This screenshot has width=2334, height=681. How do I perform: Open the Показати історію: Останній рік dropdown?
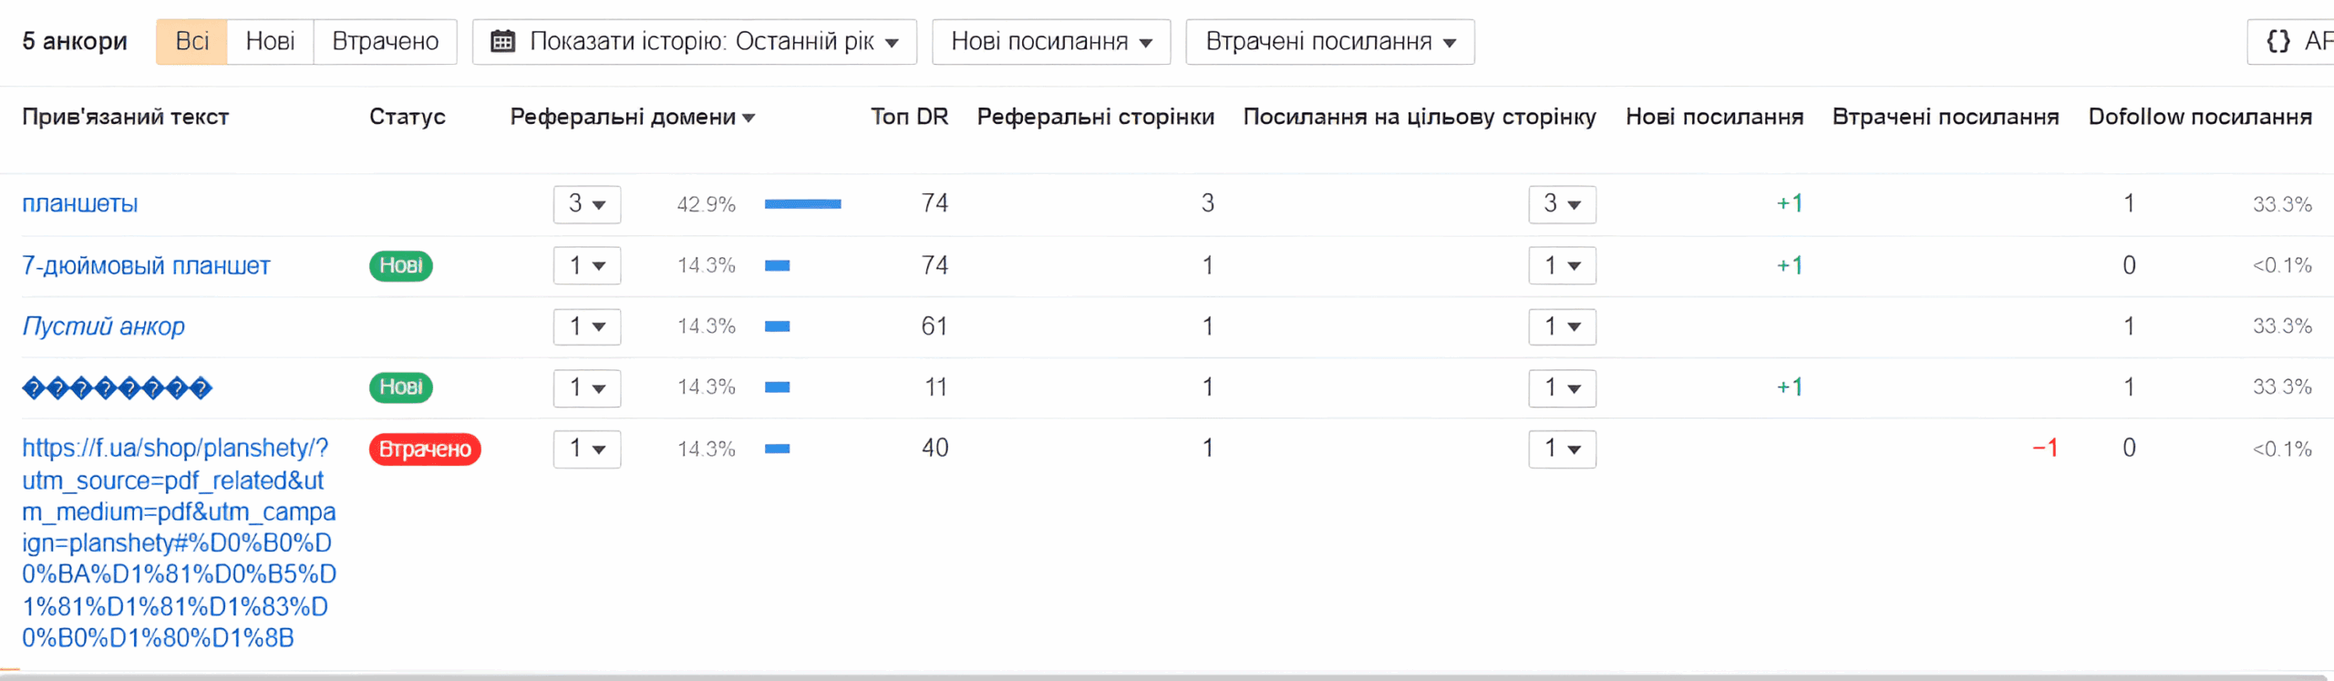coord(694,42)
